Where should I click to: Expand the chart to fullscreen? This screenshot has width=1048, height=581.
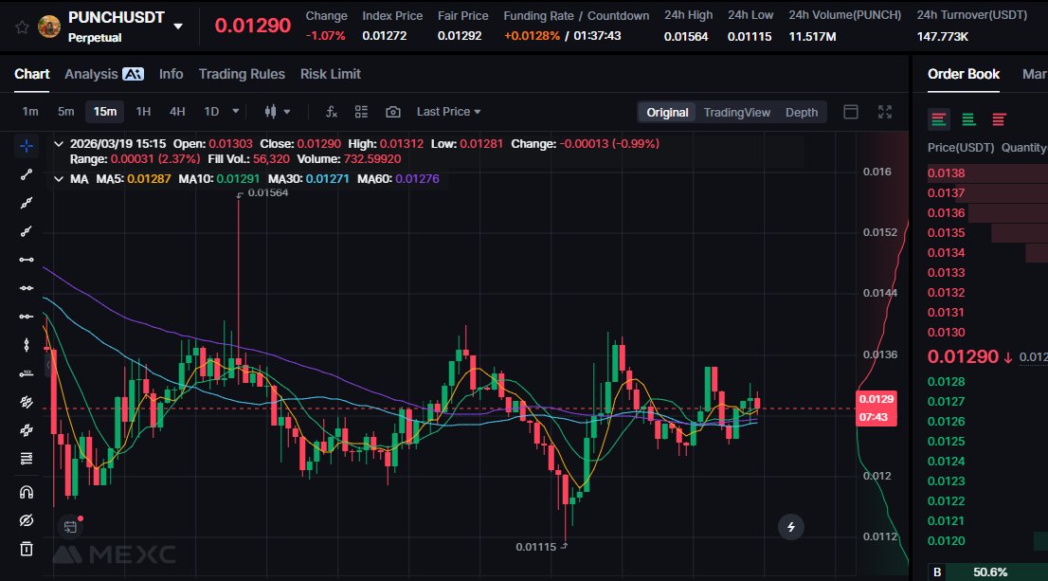pyautogui.click(x=885, y=112)
